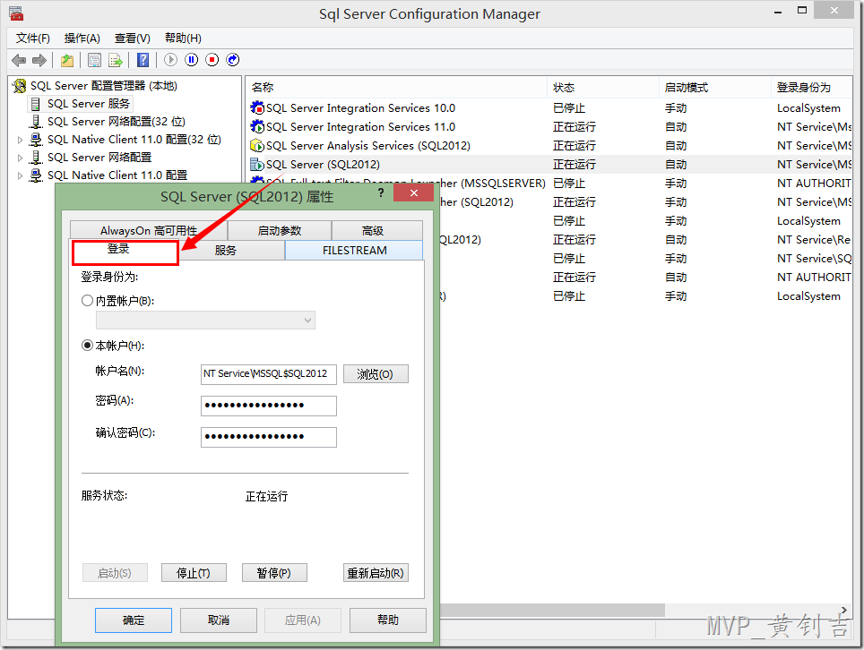Select the 内置帐户 radio button
Viewport: 864px width, 650px height.
pos(87,301)
